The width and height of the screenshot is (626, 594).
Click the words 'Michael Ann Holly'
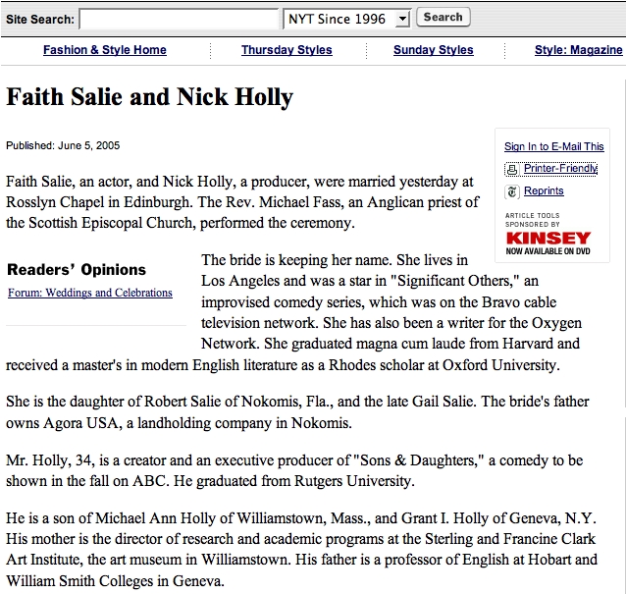pos(156,518)
